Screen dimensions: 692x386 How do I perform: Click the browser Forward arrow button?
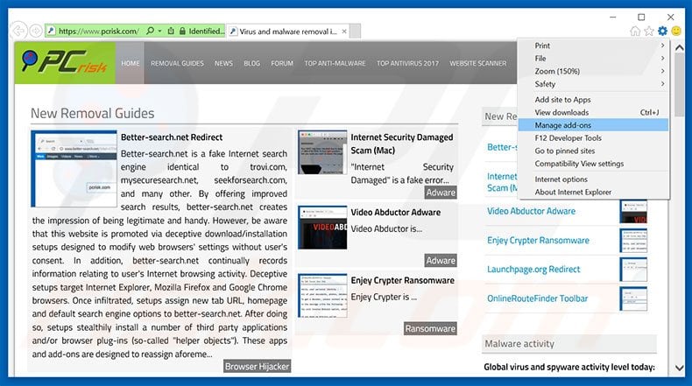(36, 31)
